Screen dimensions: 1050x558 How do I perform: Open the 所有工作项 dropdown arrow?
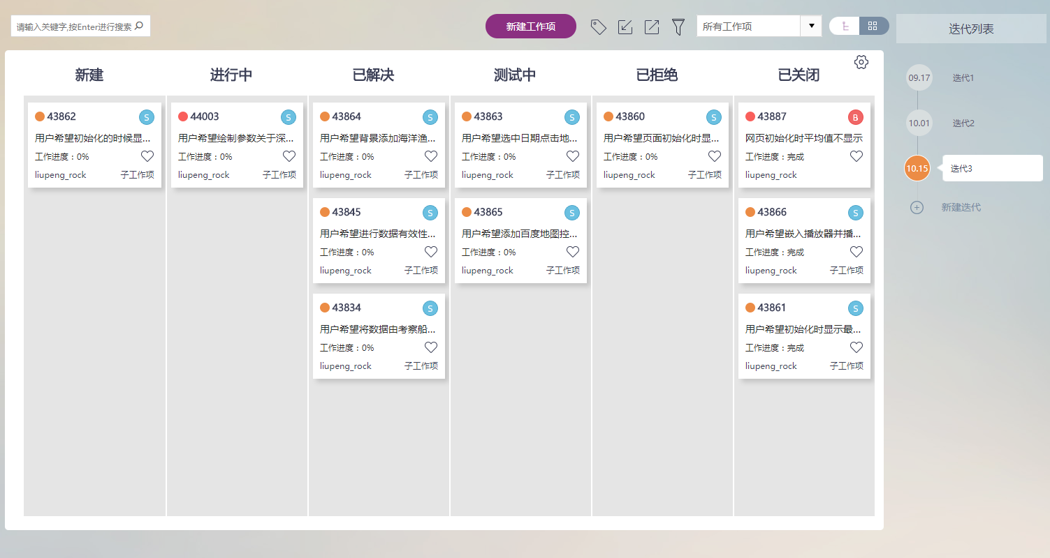click(x=810, y=26)
